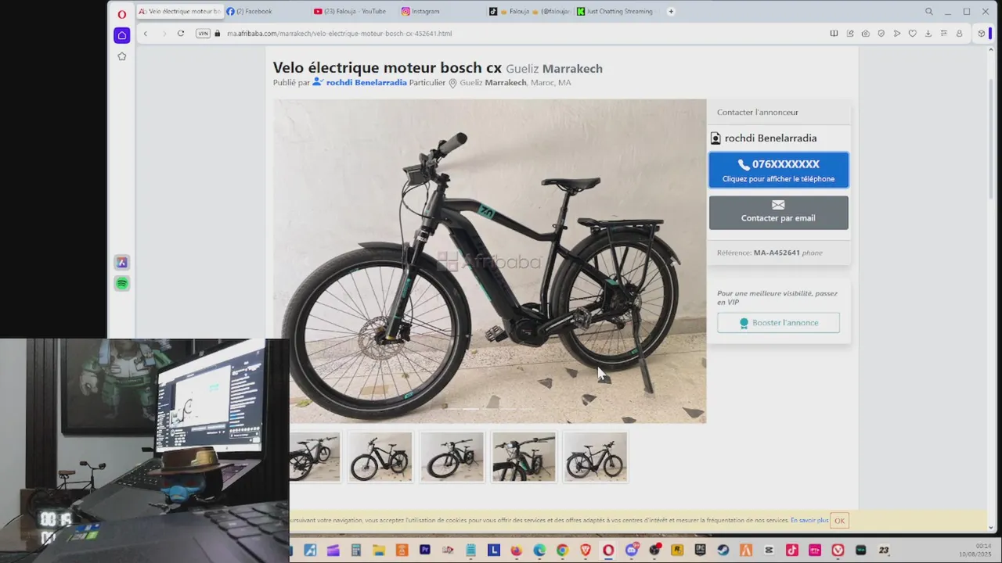The width and height of the screenshot is (1002, 563).
Task: Open the Opera home speed dial icon
Action: pyautogui.click(x=121, y=35)
